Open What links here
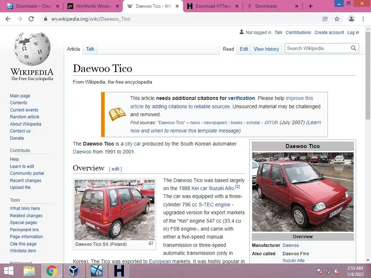The image size is (371, 278). tap(25, 208)
